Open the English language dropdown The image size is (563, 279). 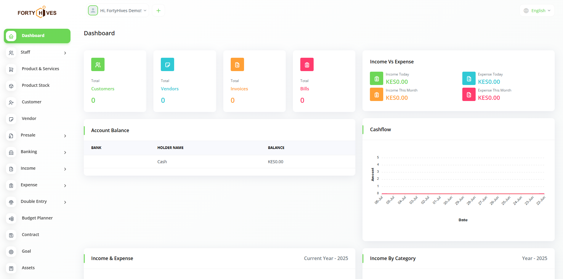click(x=537, y=11)
